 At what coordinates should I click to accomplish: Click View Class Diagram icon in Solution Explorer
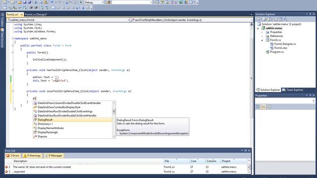(x=285, y=19)
